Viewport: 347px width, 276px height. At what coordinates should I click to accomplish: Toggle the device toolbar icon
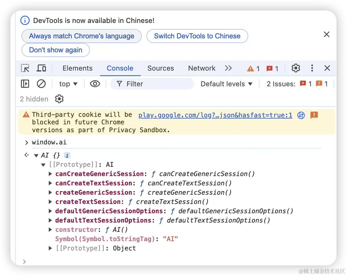[41, 68]
